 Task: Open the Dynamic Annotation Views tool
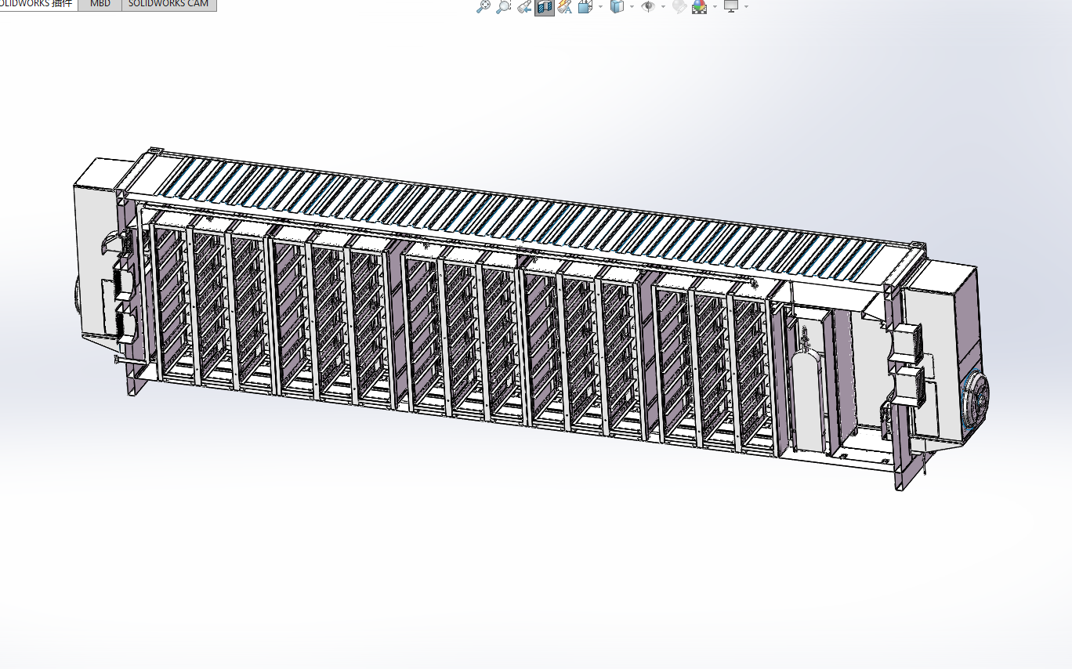pos(564,6)
